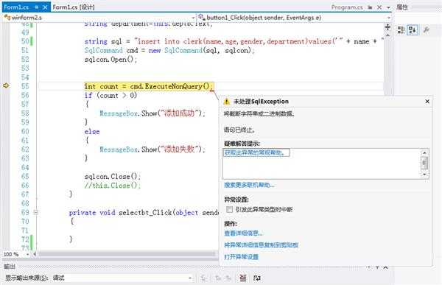Open the 获取此异常的常规帮助 link

pos(256,152)
